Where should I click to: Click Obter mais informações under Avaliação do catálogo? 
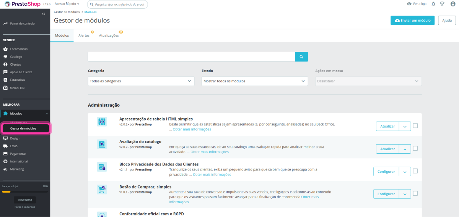coord(210,152)
